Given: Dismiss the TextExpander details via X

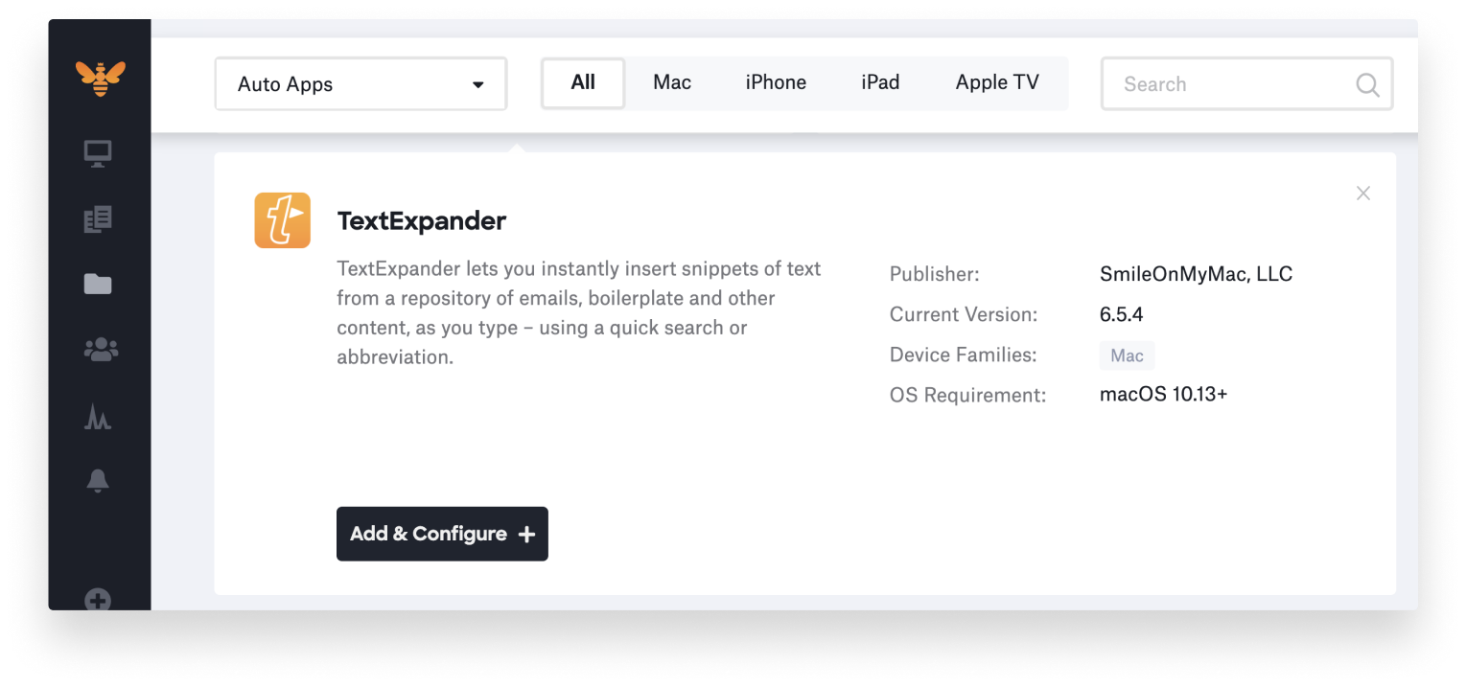Looking at the screenshot, I should 1362,193.
